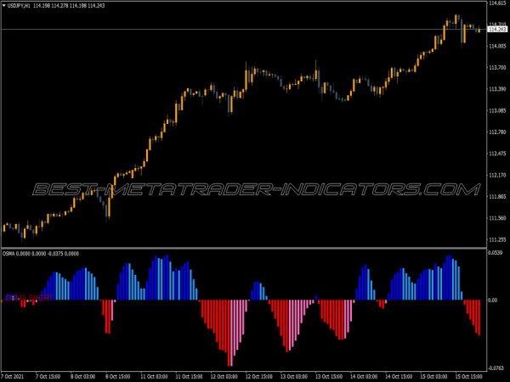Click the green cross marker on chart

tap(341, 100)
